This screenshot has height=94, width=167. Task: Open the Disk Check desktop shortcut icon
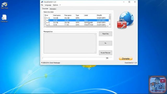4,5
